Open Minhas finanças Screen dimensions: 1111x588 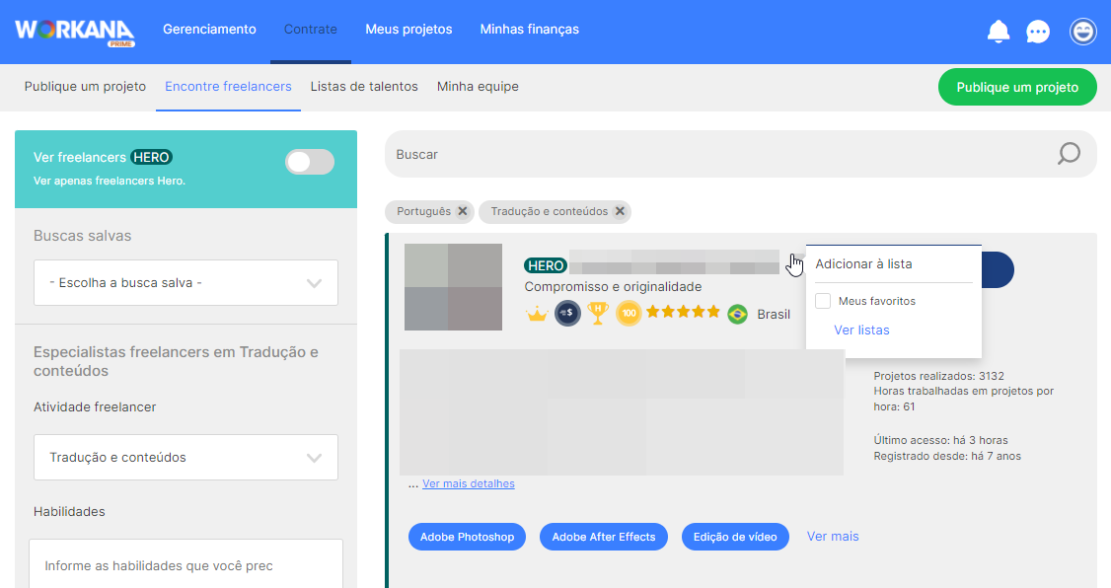pos(529,29)
